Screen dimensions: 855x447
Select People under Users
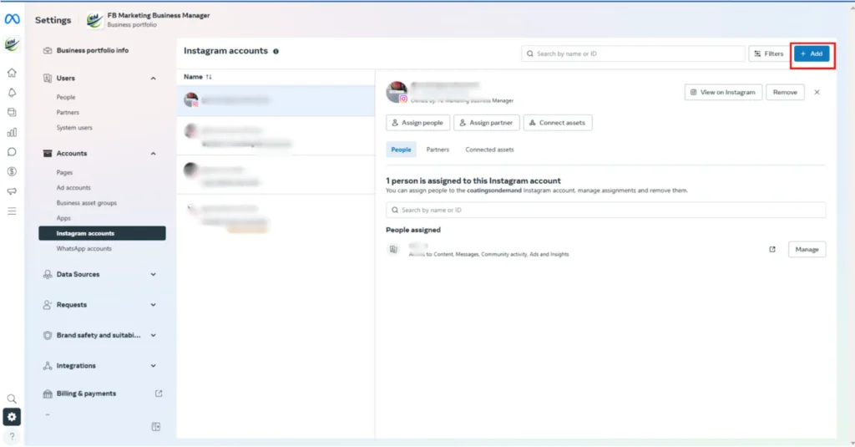pyautogui.click(x=66, y=97)
